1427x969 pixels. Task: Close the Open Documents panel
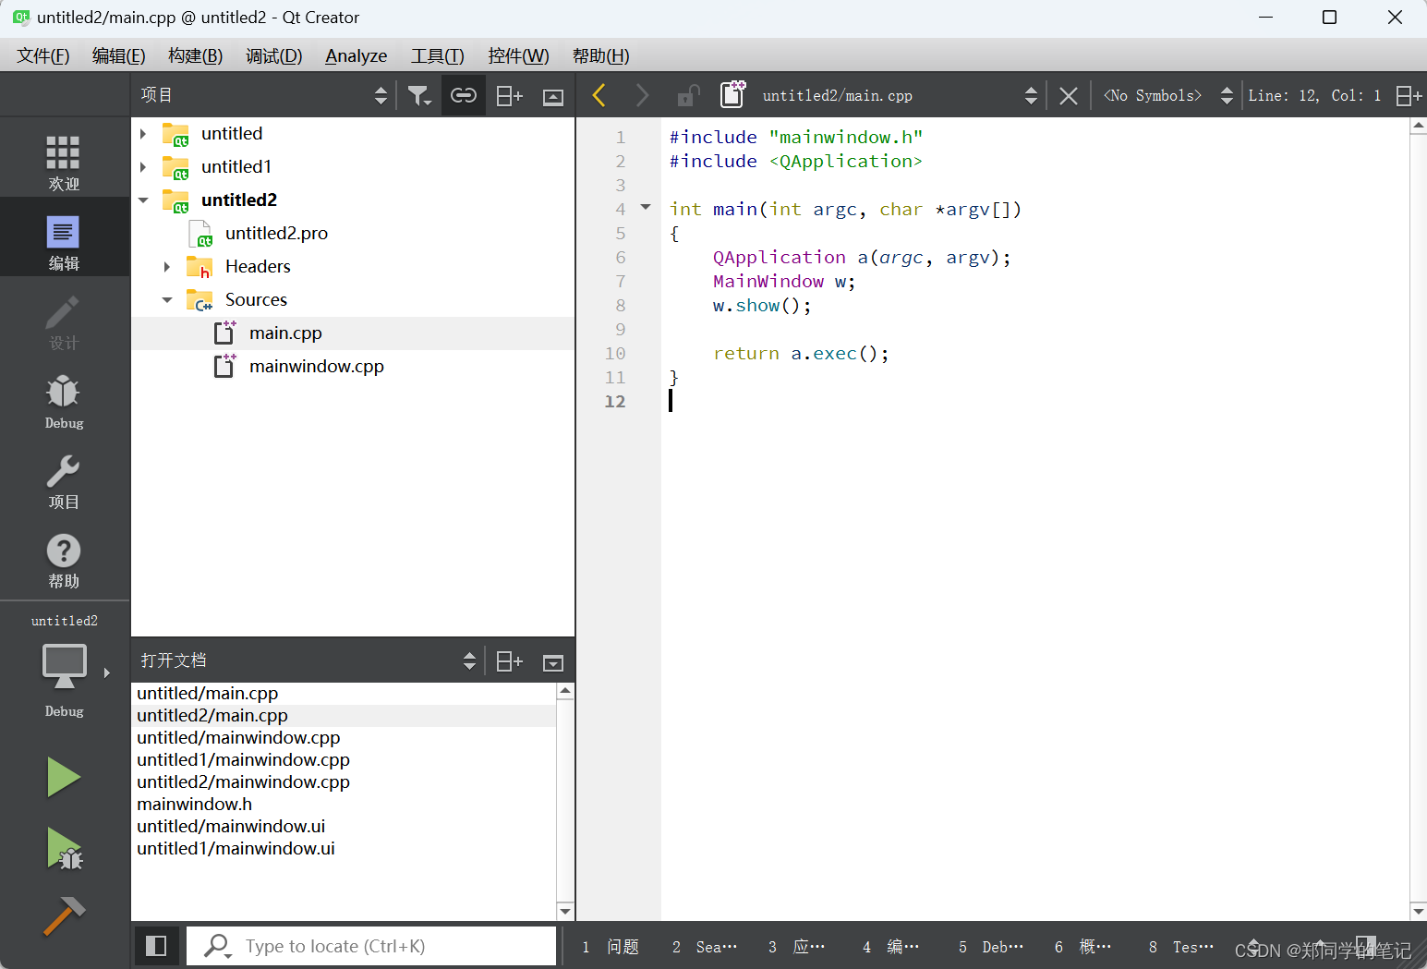coord(553,662)
